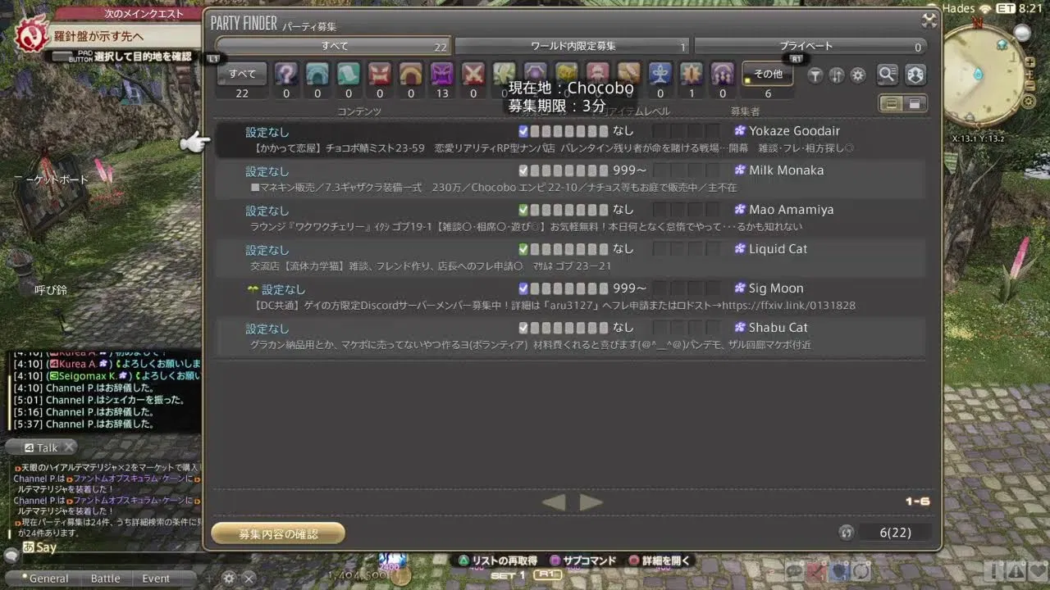Click the 募集内容の確認 button
The image size is (1050, 590).
278,533
